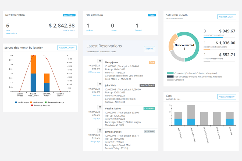Open the return count link

[x=113, y=30]
